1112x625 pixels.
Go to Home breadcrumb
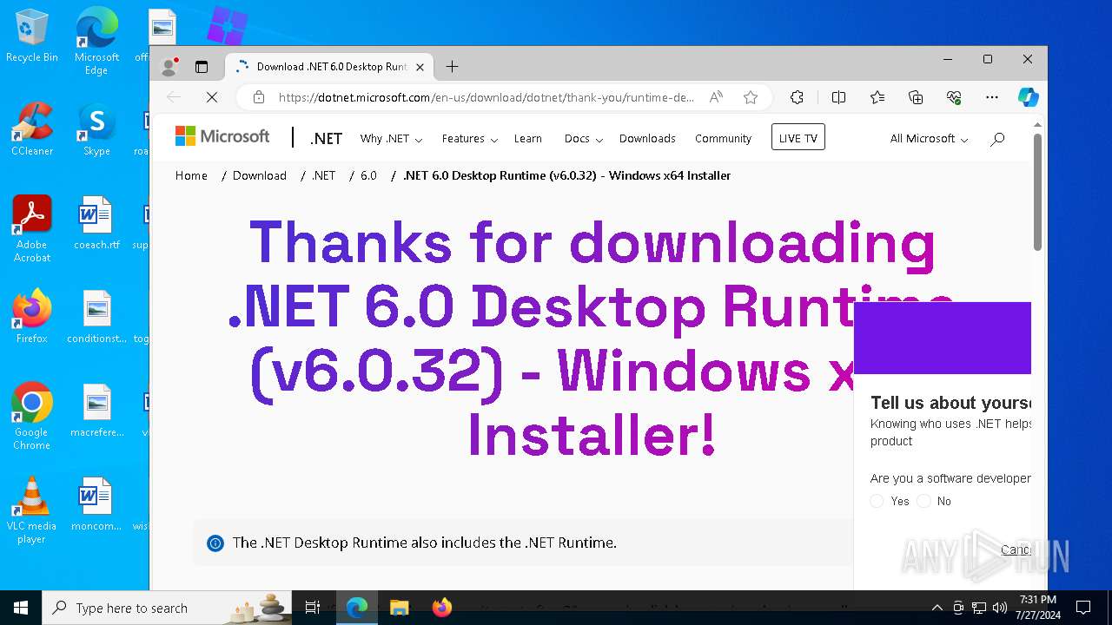[x=191, y=175]
